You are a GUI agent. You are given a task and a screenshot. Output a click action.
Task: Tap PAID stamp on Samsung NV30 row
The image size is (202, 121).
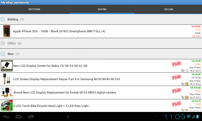click(x=176, y=77)
